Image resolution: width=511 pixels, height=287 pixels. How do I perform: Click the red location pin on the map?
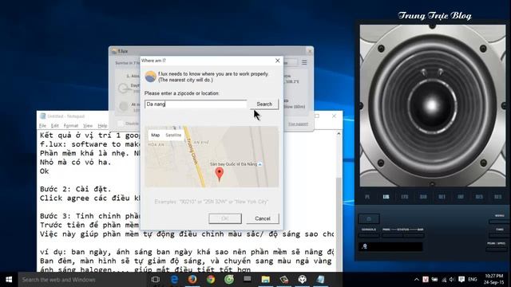click(220, 175)
